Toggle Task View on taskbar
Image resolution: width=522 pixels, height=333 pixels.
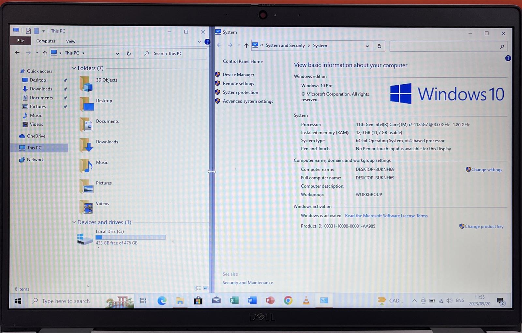(143, 301)
